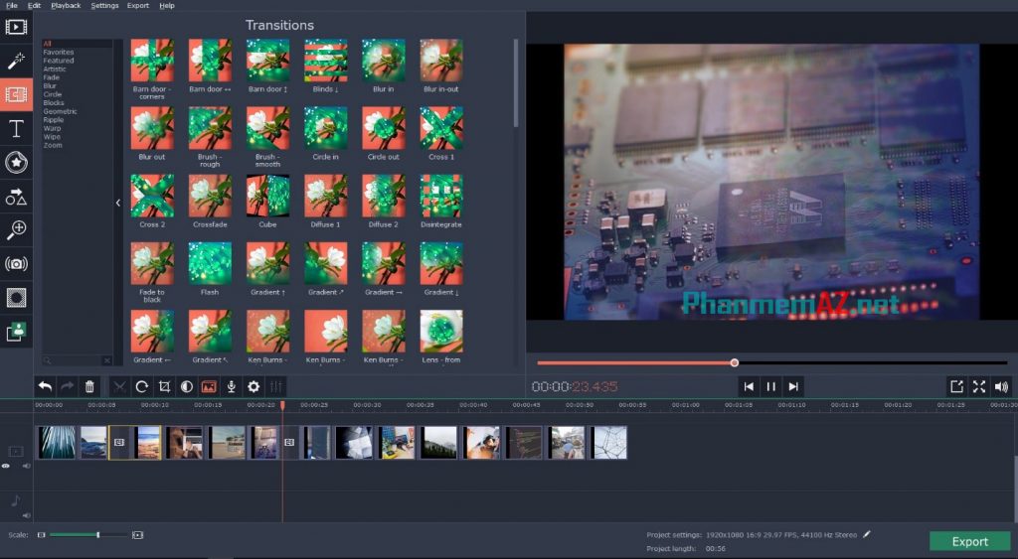The image size is (1018, 559).
Task: Open the Pan and Zoom magnifier tab
Action: 16,229
